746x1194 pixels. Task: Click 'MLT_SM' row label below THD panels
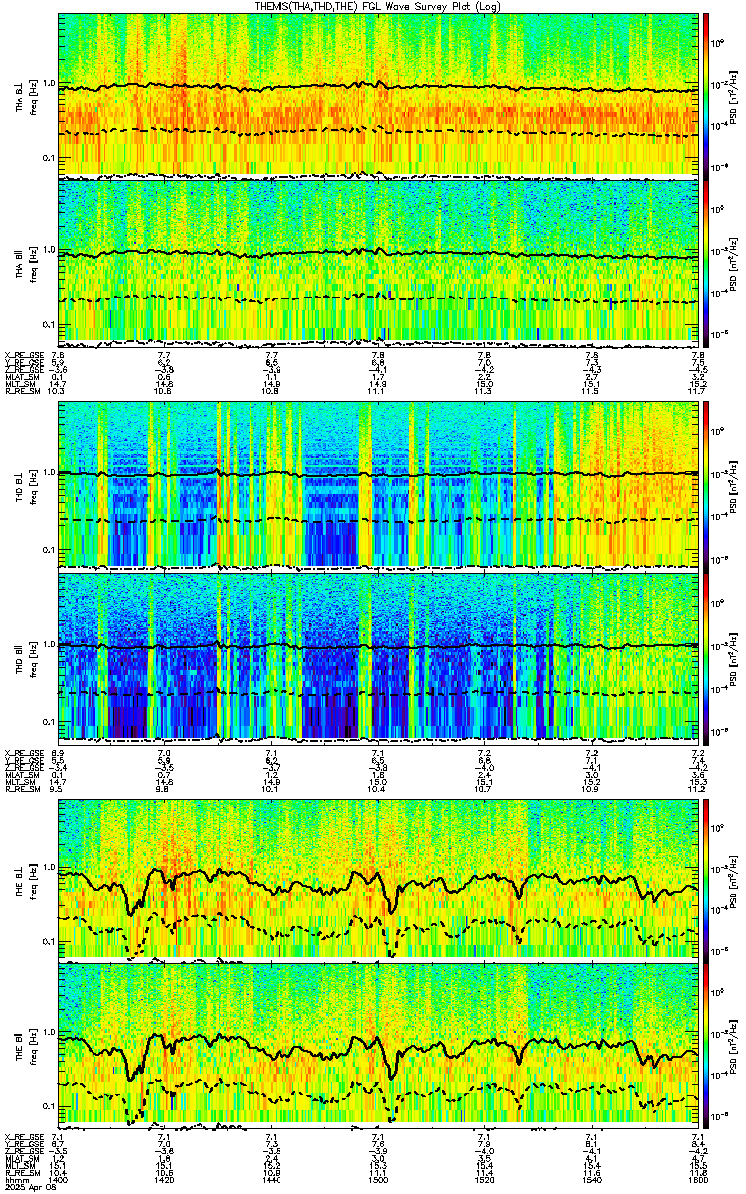point(19,781)
